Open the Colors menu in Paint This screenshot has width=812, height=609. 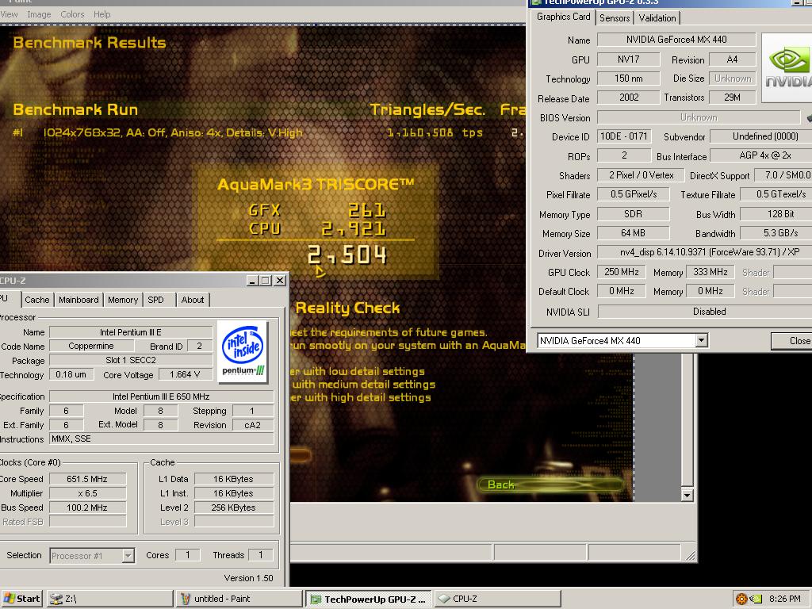pyautogui.click(x=72, y=14)
